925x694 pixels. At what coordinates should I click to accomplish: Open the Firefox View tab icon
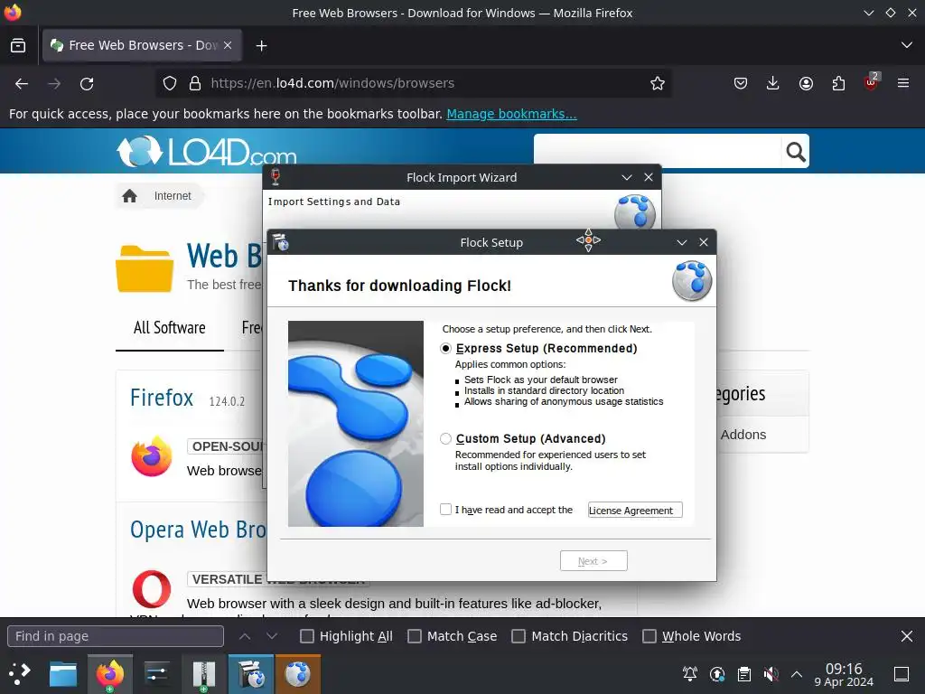pos(18,45)
